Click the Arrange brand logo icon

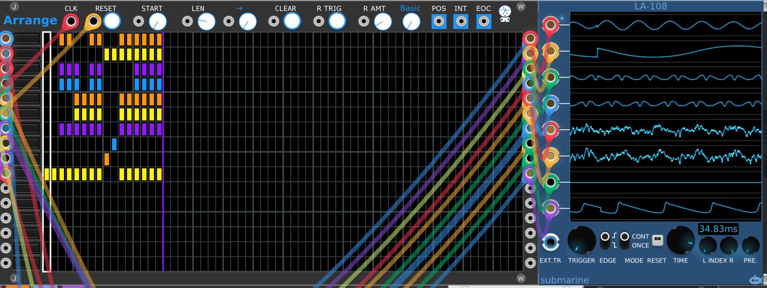505,14
